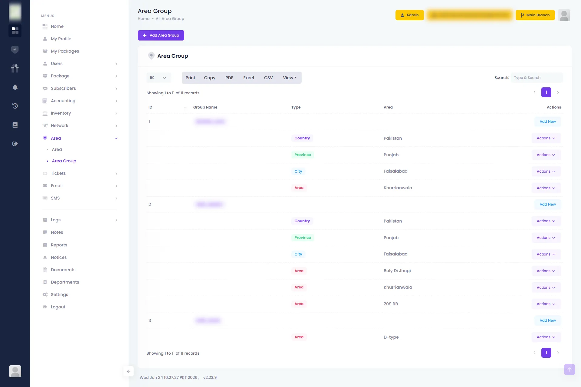Click the Reports icon in menu
This screenshot has height=387, width=581.
pyautogui.click(x=45, y=245)
